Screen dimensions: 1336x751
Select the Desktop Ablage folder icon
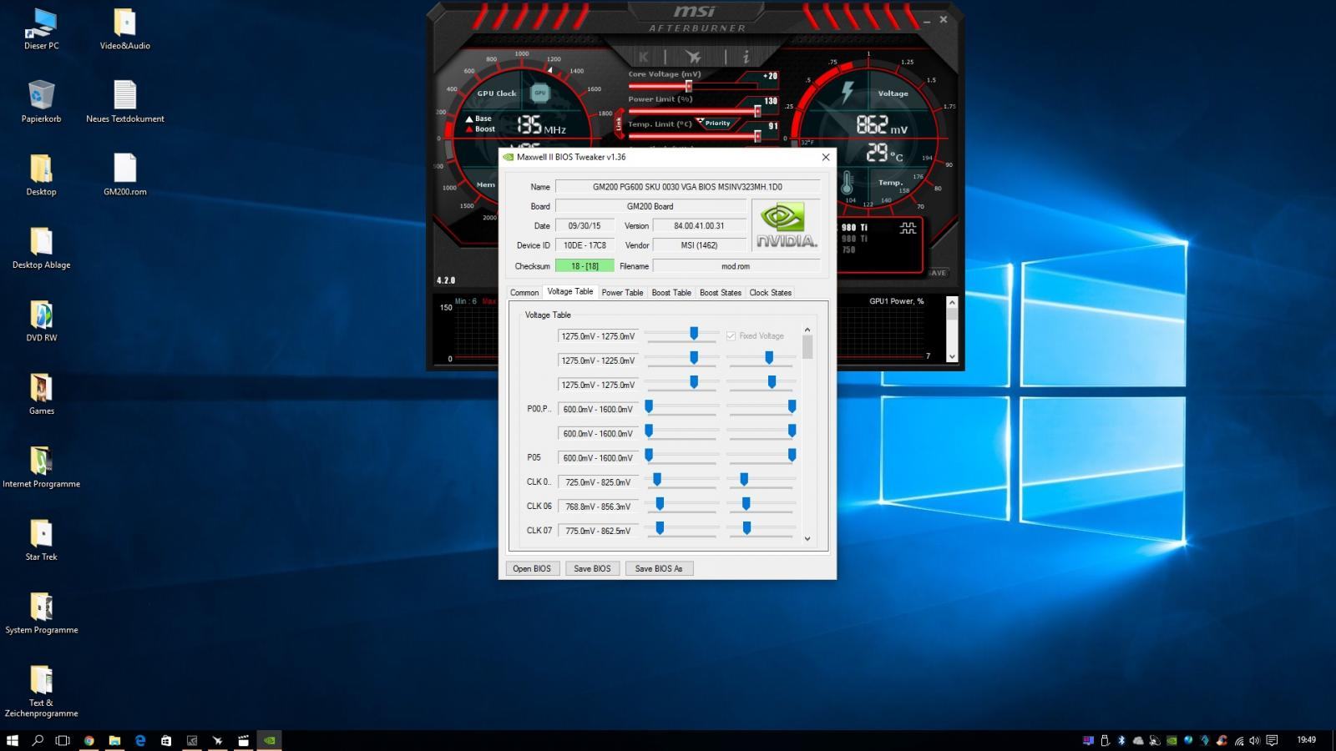point(41,248)
